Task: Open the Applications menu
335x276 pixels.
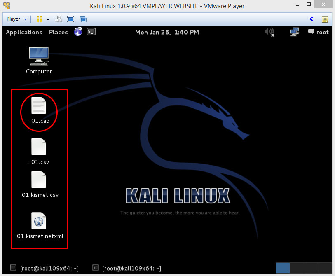Action: 24,32
